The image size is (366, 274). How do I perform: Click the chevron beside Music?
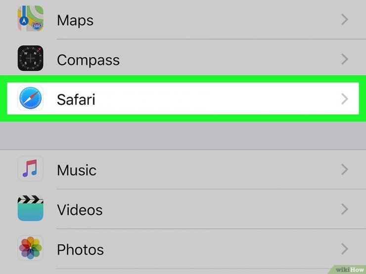pyautogui.click(x=345, y=169)
